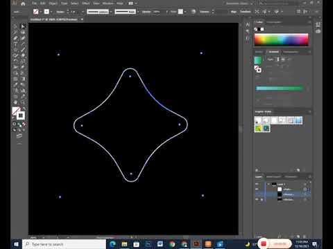Select the Artboard tool
Viewport: 333px width, 249px height.
point(15,96)
